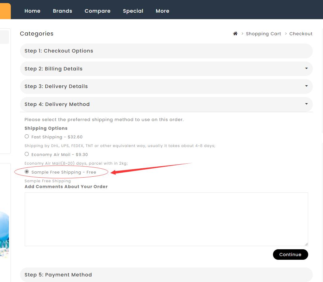Open the More menu item
Image resolution: width=323 pixels, height=282 pixels.
[x=162, y=11]
